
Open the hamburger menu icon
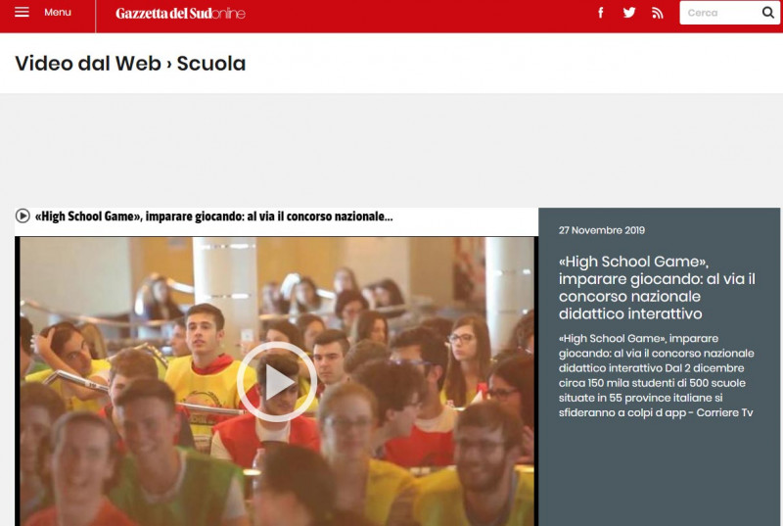click(22, 12)
